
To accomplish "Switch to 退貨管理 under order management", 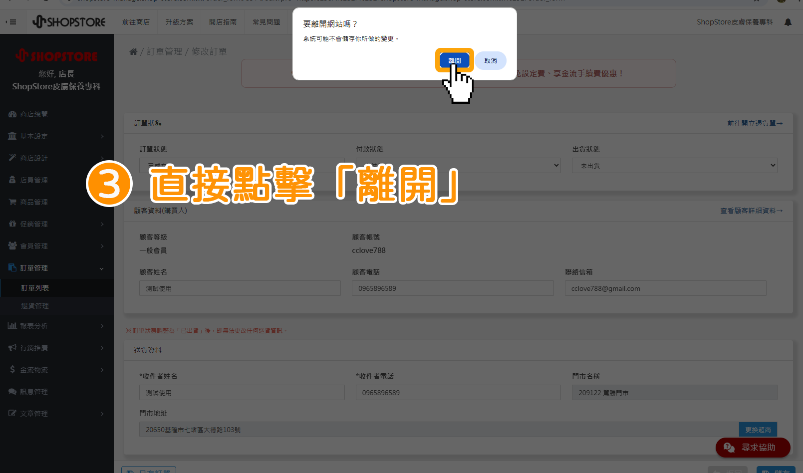I will 35,305.
